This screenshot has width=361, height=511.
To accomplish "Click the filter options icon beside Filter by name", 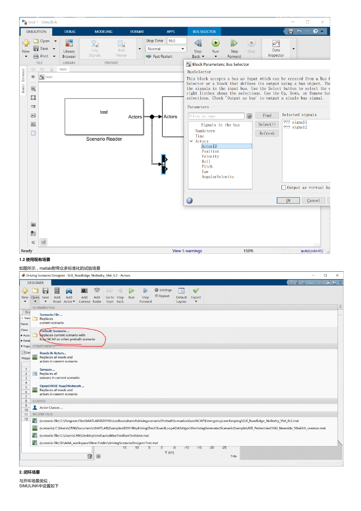I will pos(250,116).
